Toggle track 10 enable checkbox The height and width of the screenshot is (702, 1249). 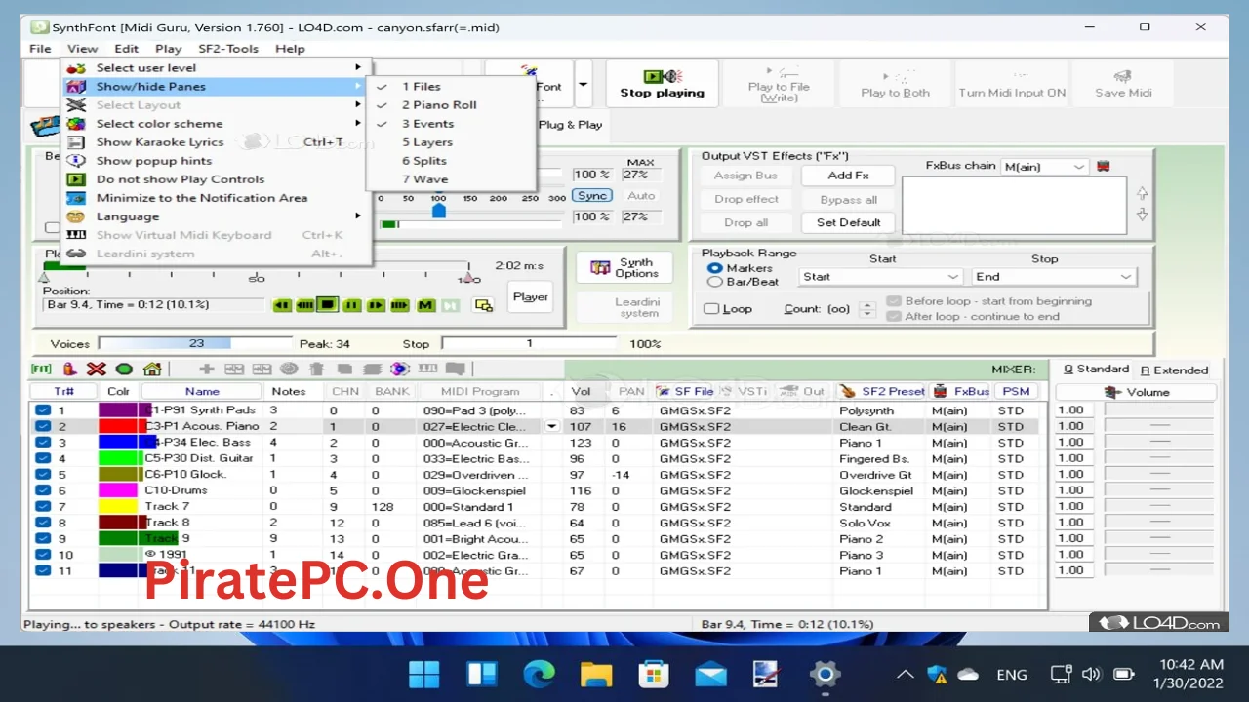tap(43, 555)
